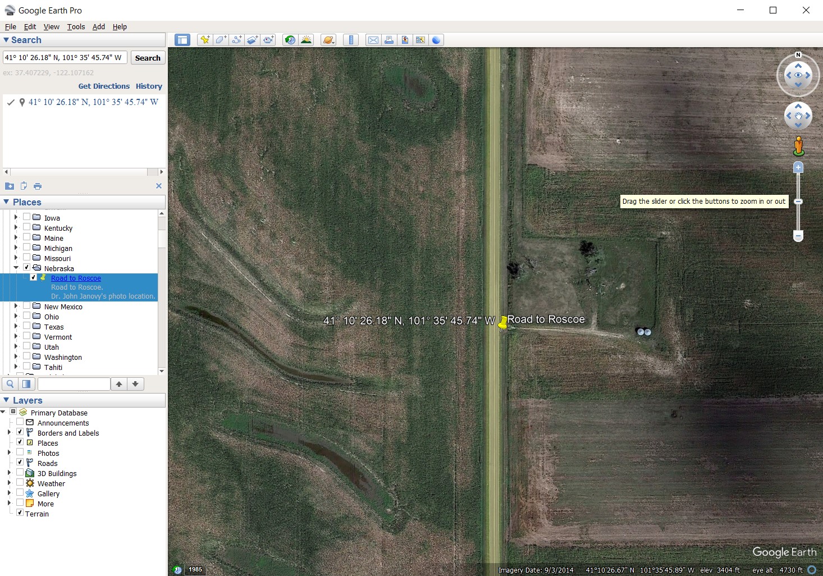Click the Look joystick eye control
The image size is (823, 576).
coord(798,75)
